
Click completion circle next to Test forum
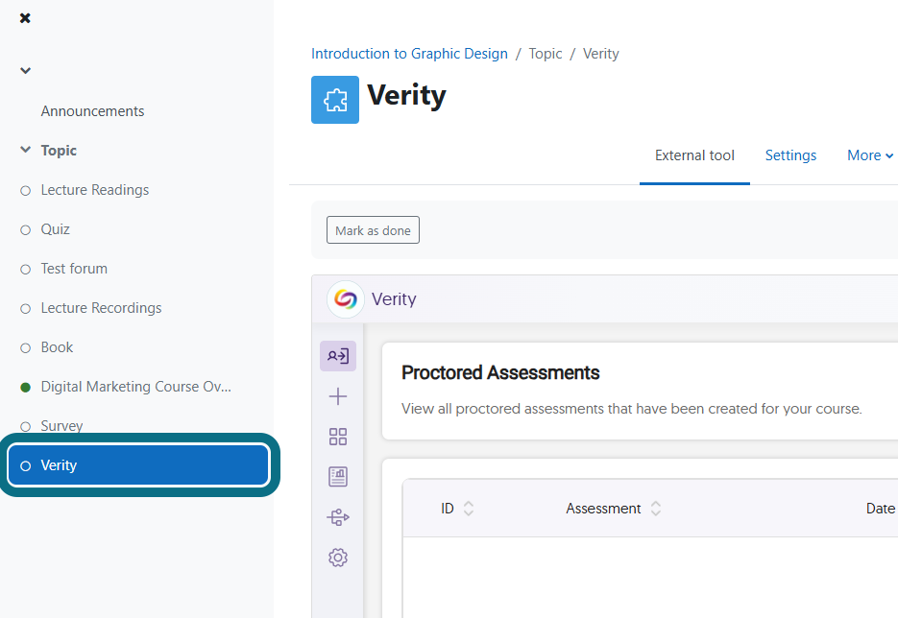point(25,270)
